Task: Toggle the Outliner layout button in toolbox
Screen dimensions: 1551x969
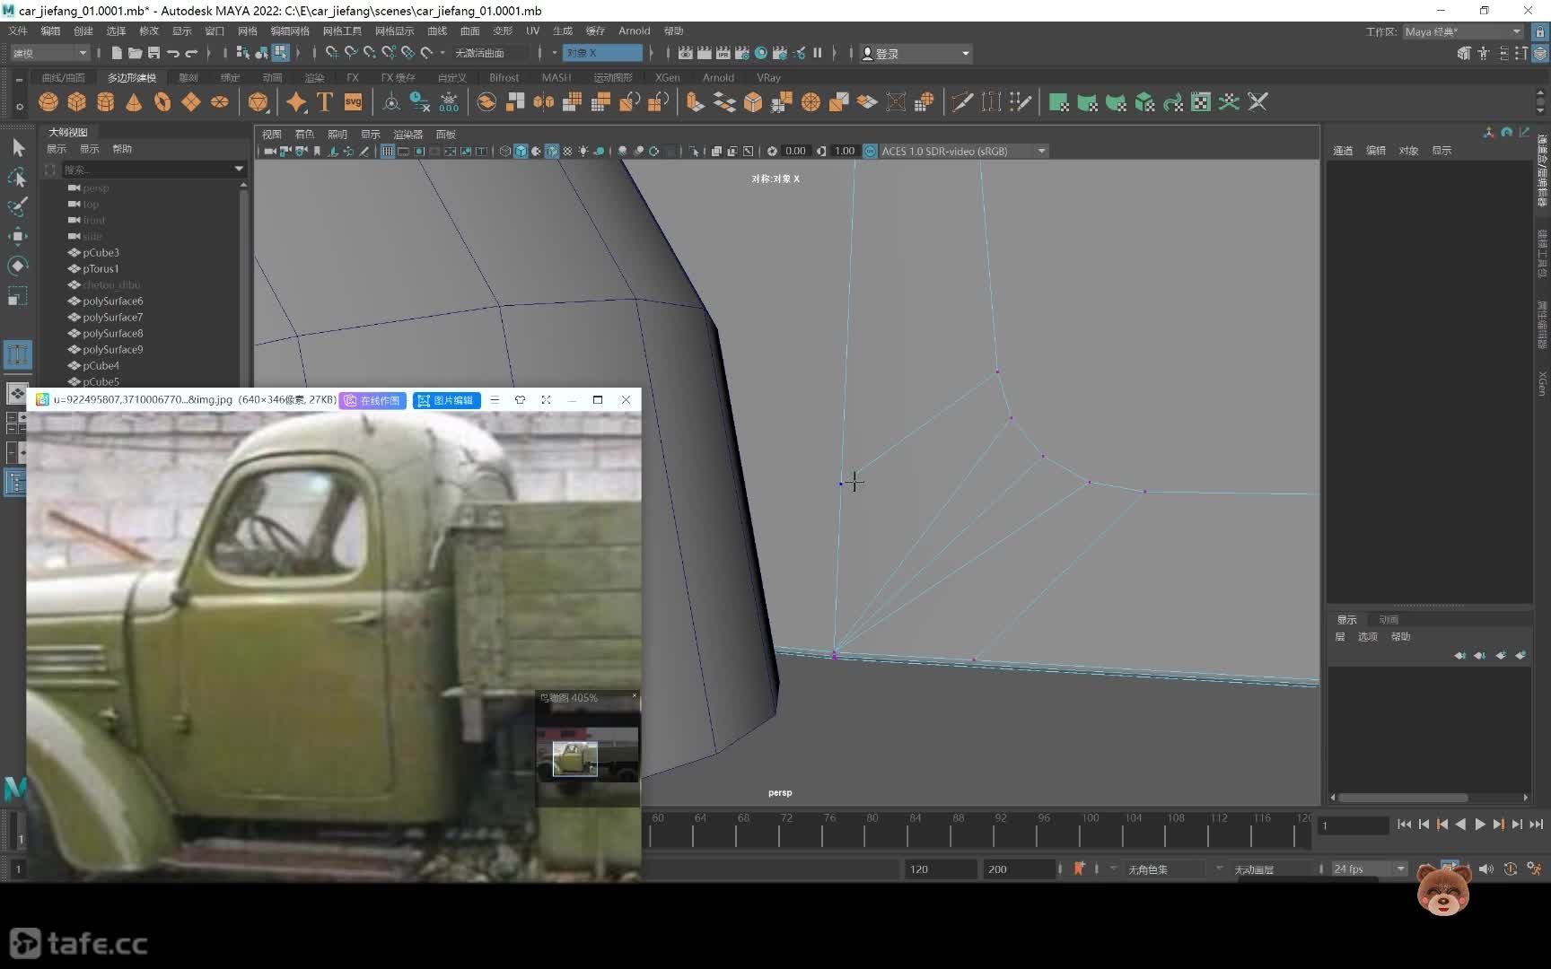Action: pos(16,483)
